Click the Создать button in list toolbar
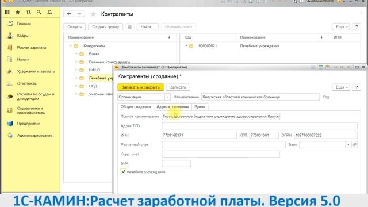The width and height of the screenshot is (368, 207). [x=74, y=27]
